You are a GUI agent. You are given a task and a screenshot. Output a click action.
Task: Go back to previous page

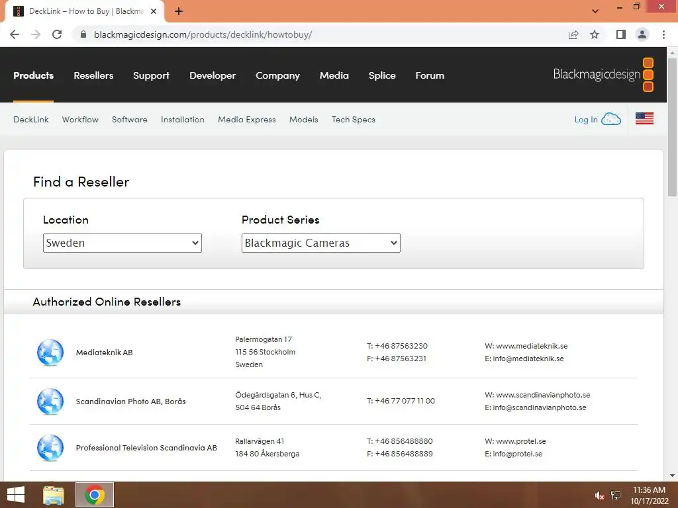(15, 34)
